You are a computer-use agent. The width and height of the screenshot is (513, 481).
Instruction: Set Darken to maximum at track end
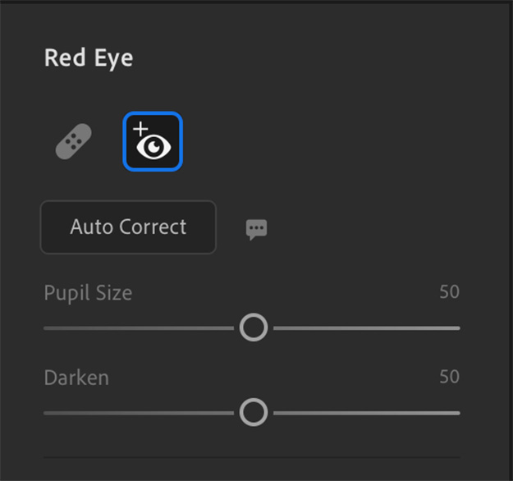point(459,412)
